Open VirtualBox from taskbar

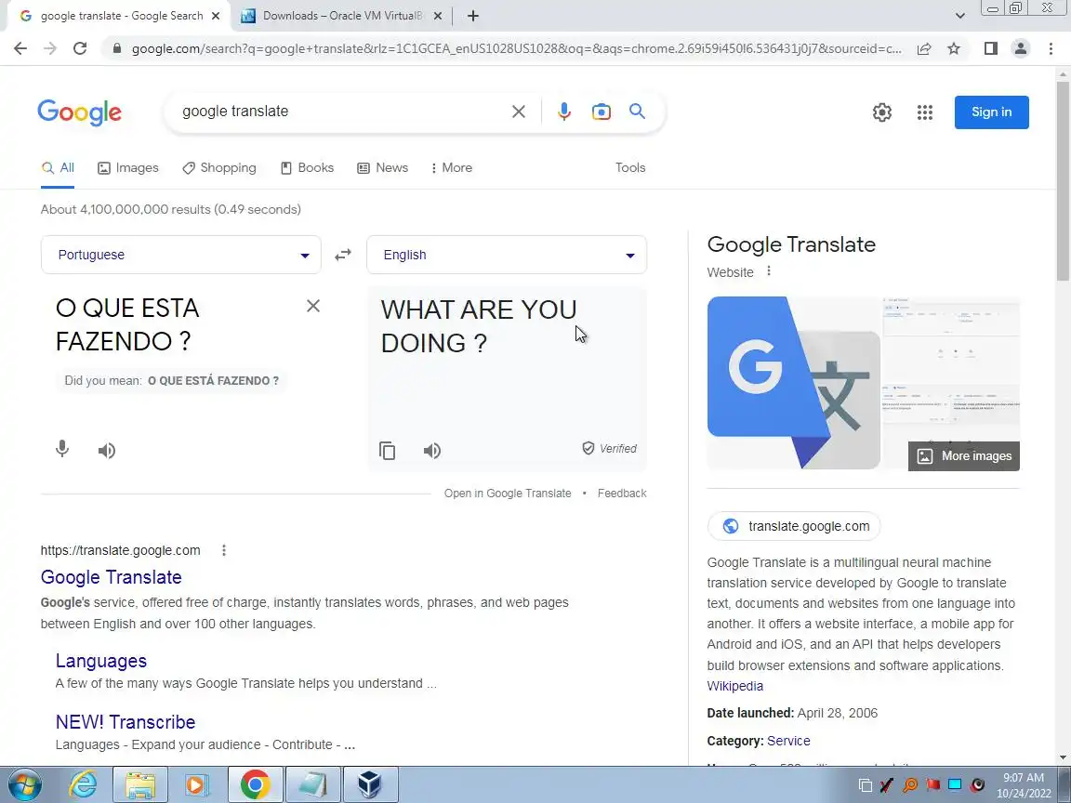tap(369, 784)
